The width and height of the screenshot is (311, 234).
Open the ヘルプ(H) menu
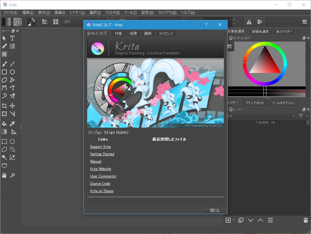(x=188, y=13)
